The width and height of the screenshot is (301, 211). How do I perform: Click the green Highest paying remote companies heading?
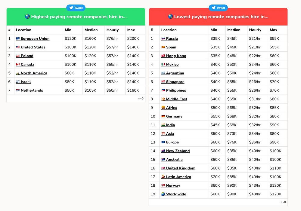pos(76,17)
